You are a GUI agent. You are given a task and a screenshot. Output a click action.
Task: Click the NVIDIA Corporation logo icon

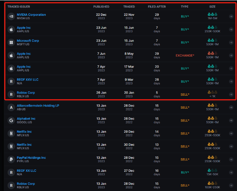click(x=11, y=16)
